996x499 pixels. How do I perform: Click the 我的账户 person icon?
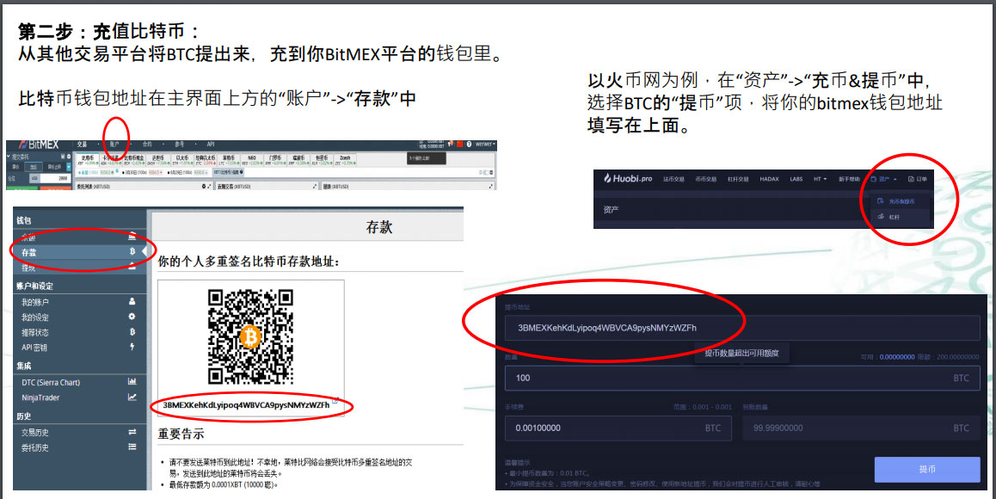[x=132, y=302]
